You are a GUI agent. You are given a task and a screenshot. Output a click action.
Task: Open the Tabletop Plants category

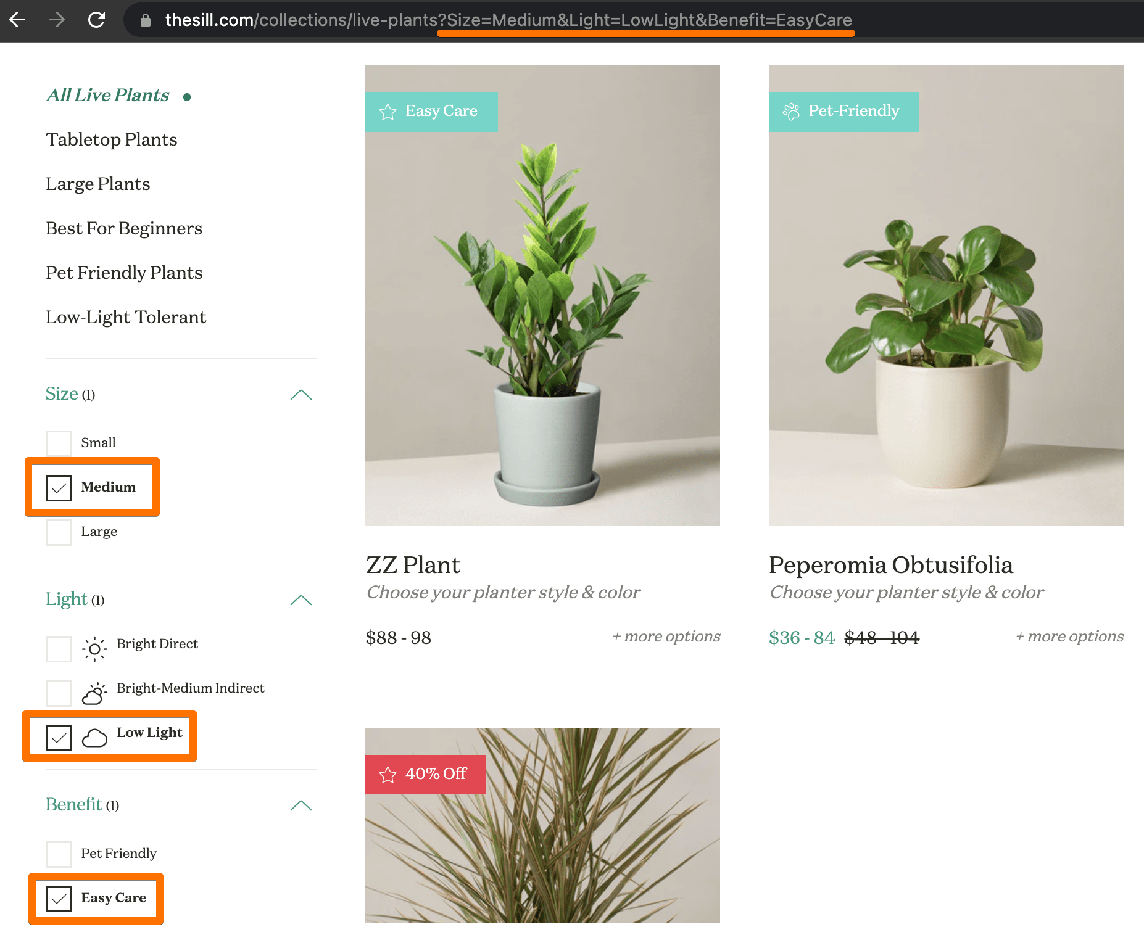tap(111, 139)
